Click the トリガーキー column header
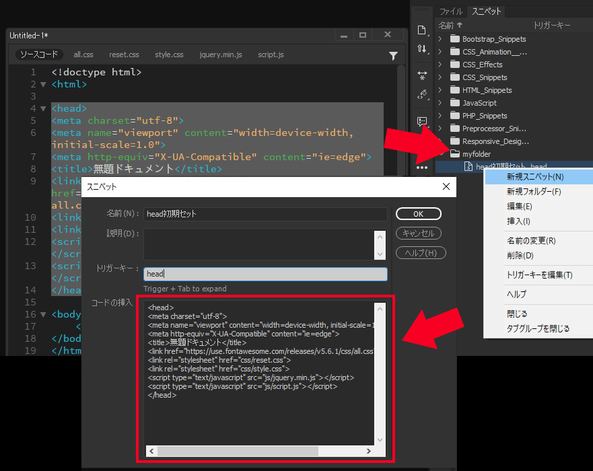 [x=551, y=26]
